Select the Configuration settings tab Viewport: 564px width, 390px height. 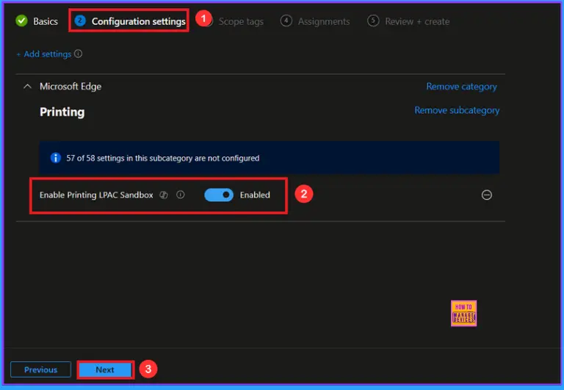pyautogui.click(x=130, y=21)
